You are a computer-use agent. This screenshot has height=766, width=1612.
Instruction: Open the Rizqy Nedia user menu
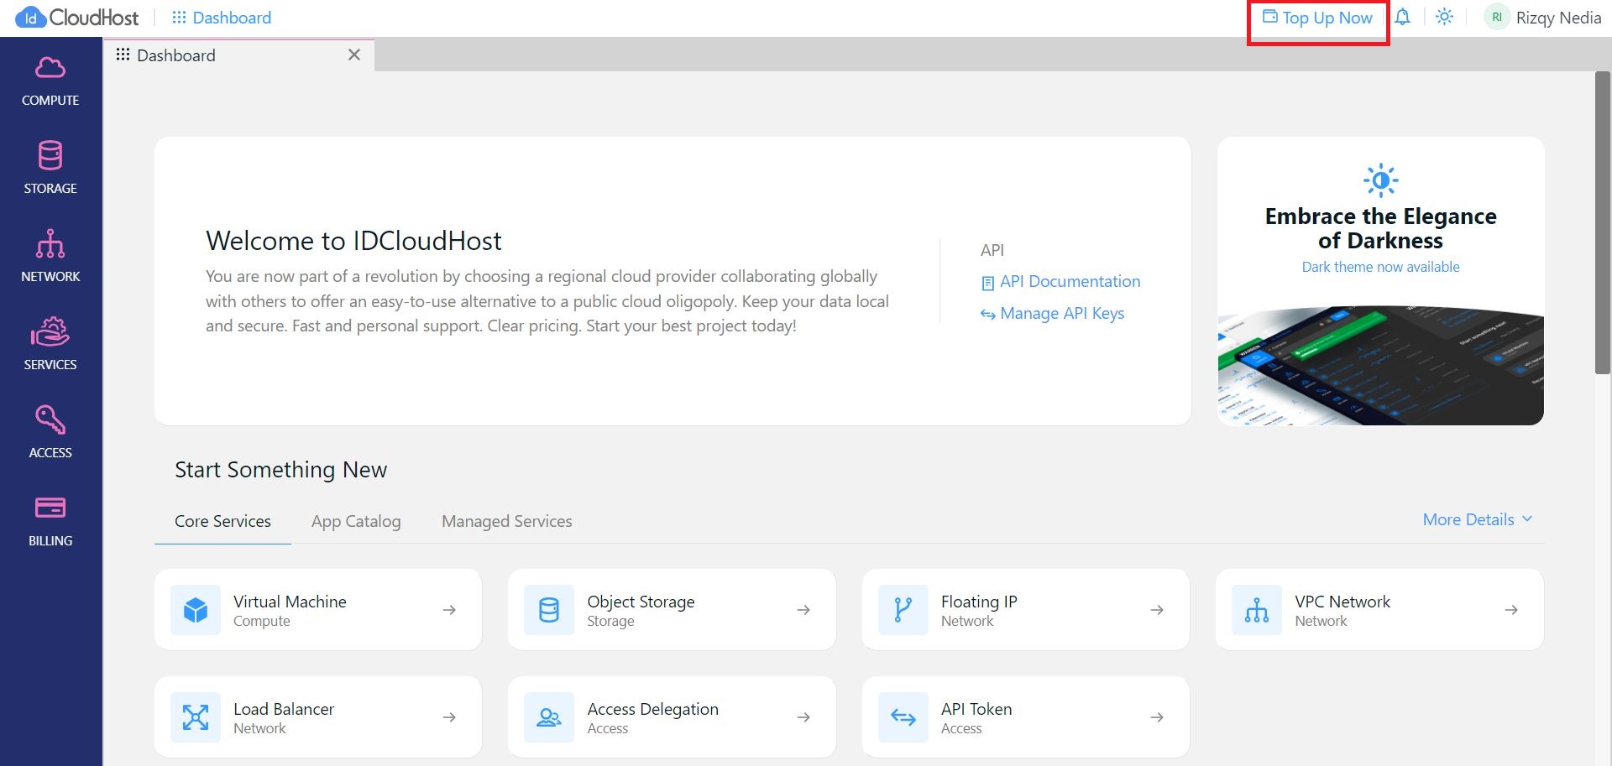point(1543,18)
